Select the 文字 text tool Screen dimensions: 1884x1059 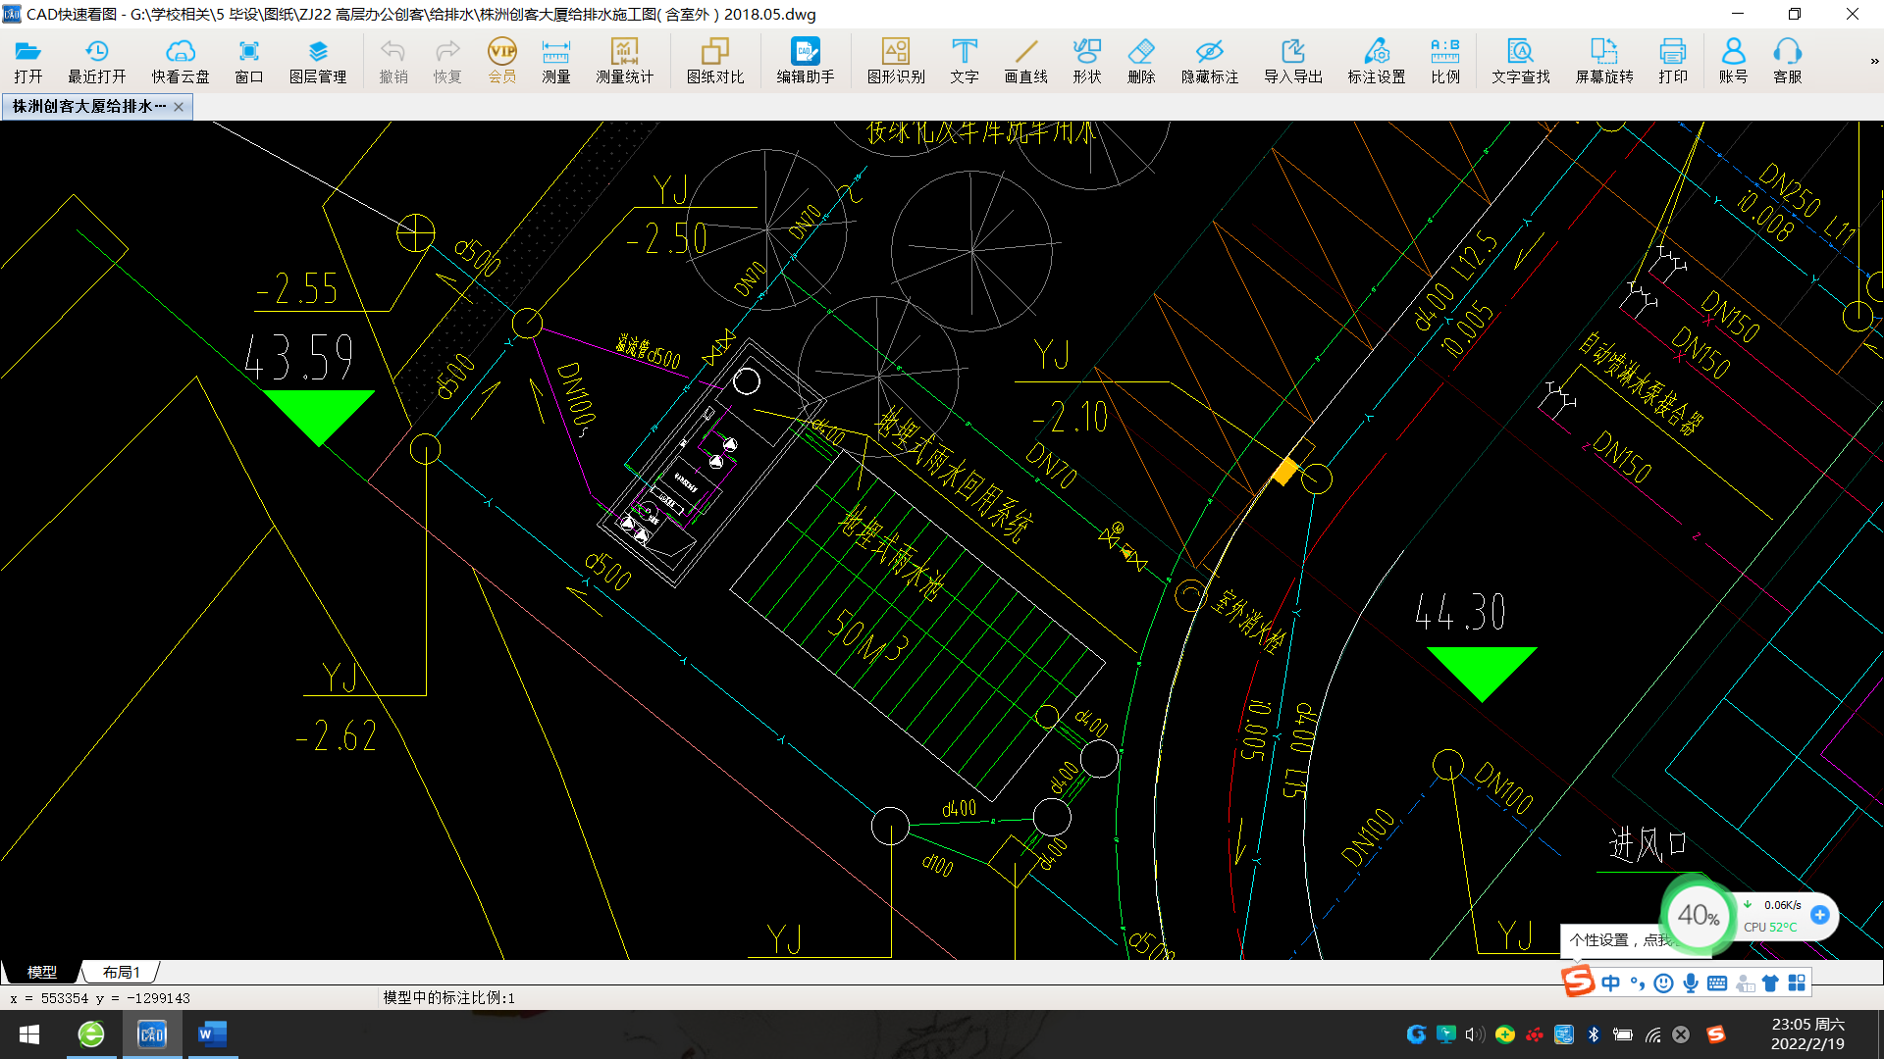(x=965, y=61)
